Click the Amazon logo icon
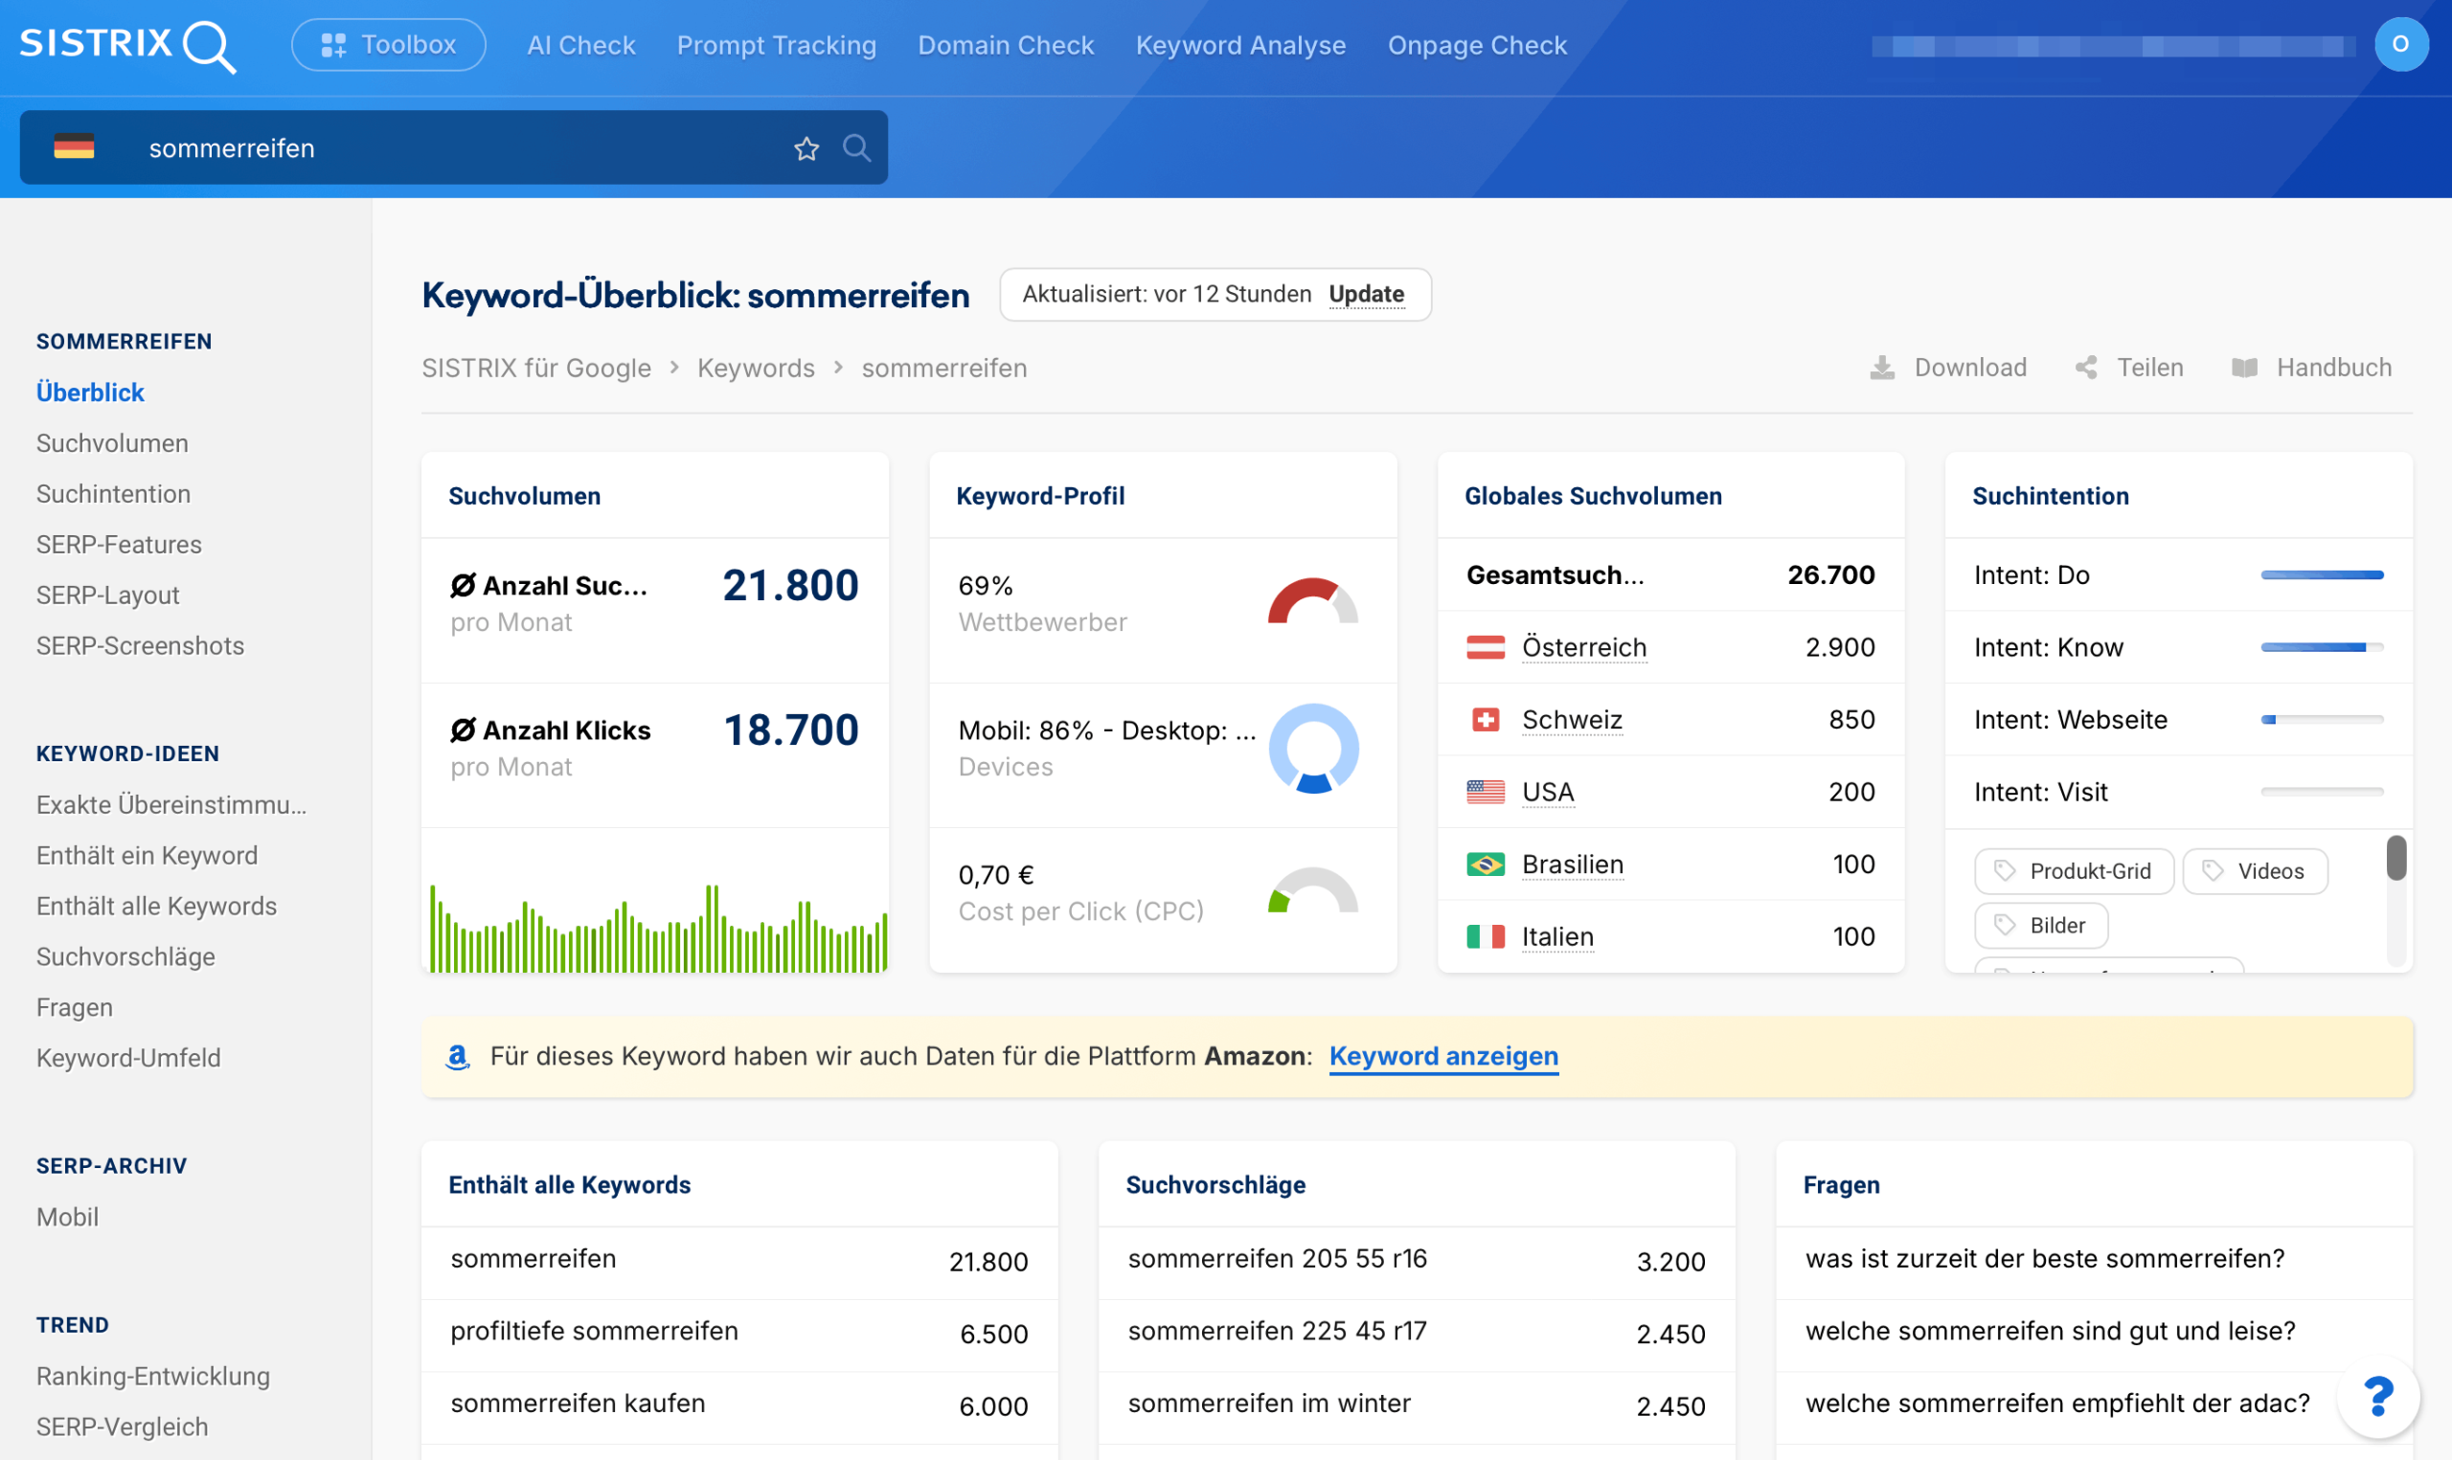The image size is (2452, 1460). tap(459, 1057)
